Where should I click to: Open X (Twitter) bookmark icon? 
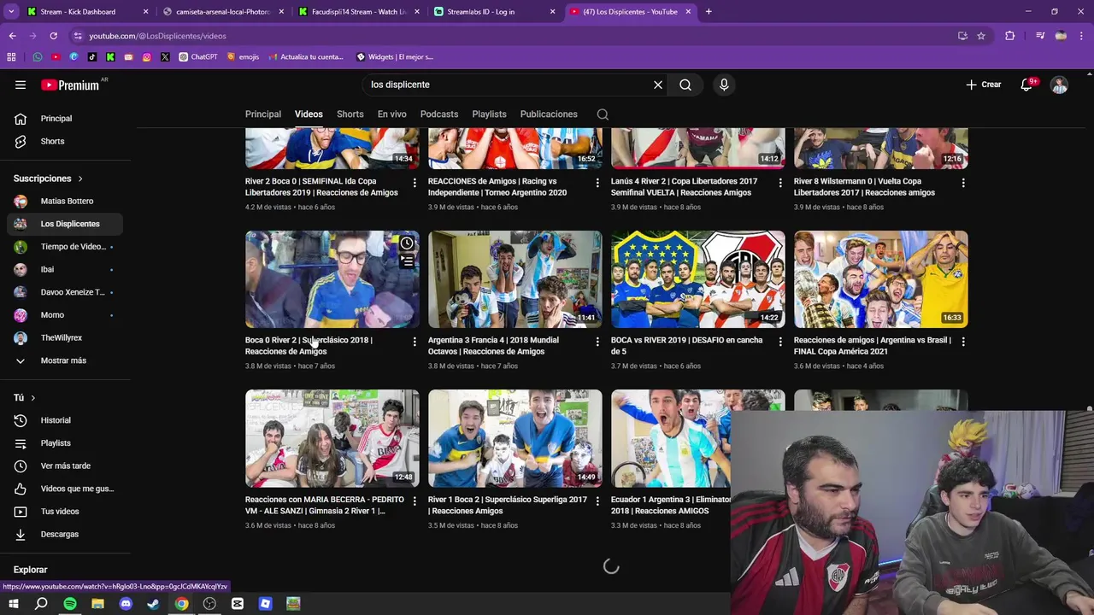(165, 57)
